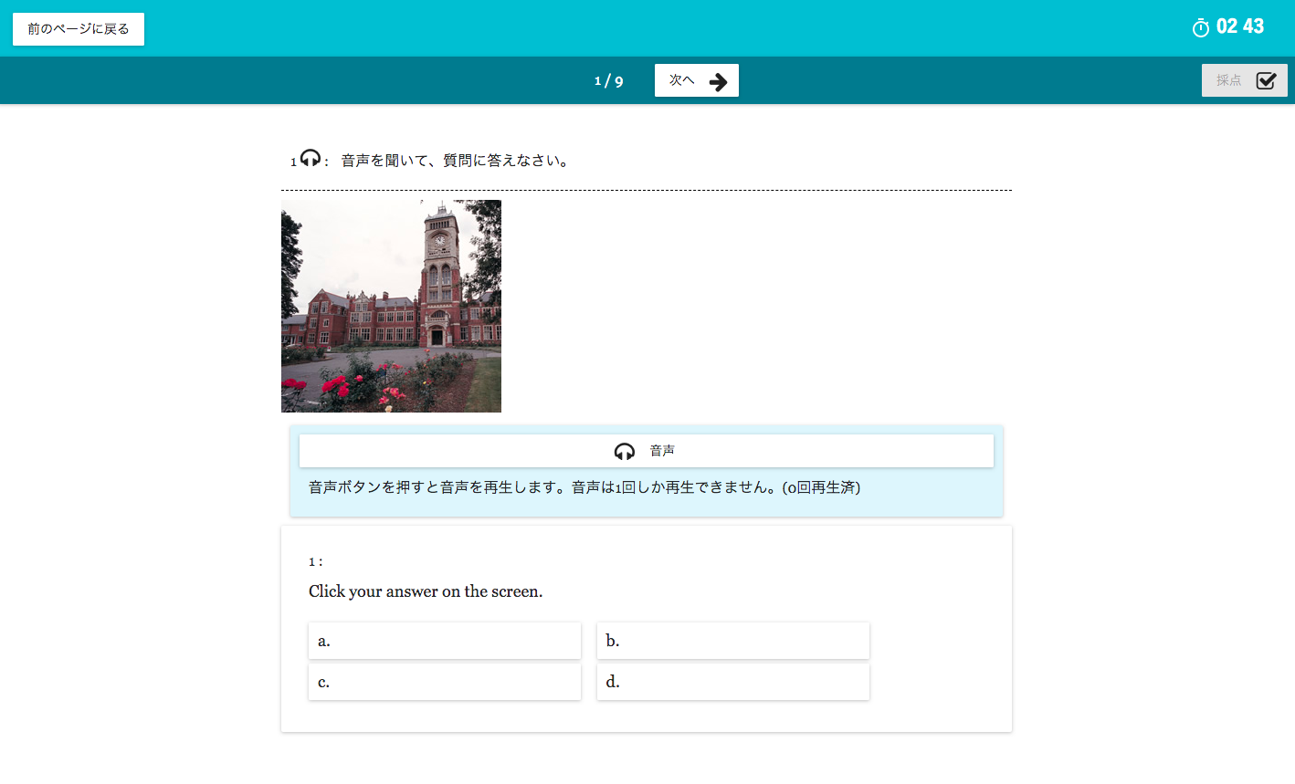This screenshot has height=784, width=1295.
Task: Select answer option d.
Action: pos(733,682)
